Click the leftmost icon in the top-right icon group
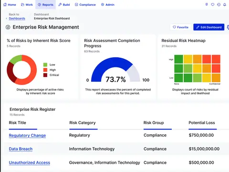This screenshot has height=172, width=229. click(x=207, y=4)
